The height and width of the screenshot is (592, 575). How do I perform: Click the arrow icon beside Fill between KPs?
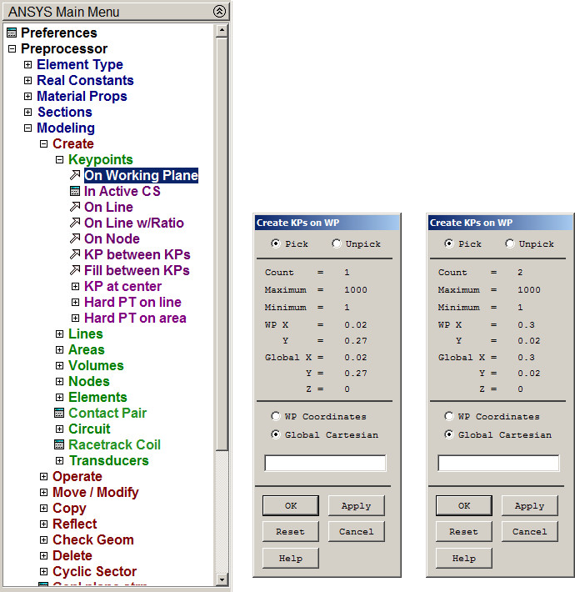pyautogui.click(x=75, y=270)
